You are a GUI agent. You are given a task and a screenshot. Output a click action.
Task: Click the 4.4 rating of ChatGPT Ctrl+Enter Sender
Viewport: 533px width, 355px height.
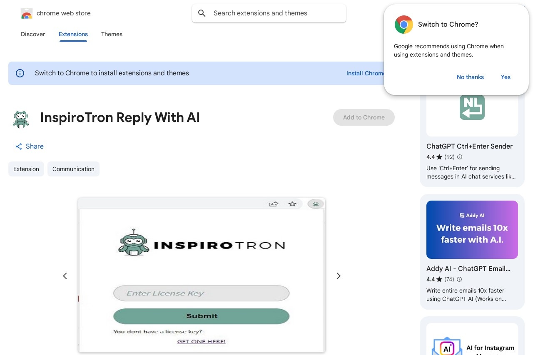point(431,157)
